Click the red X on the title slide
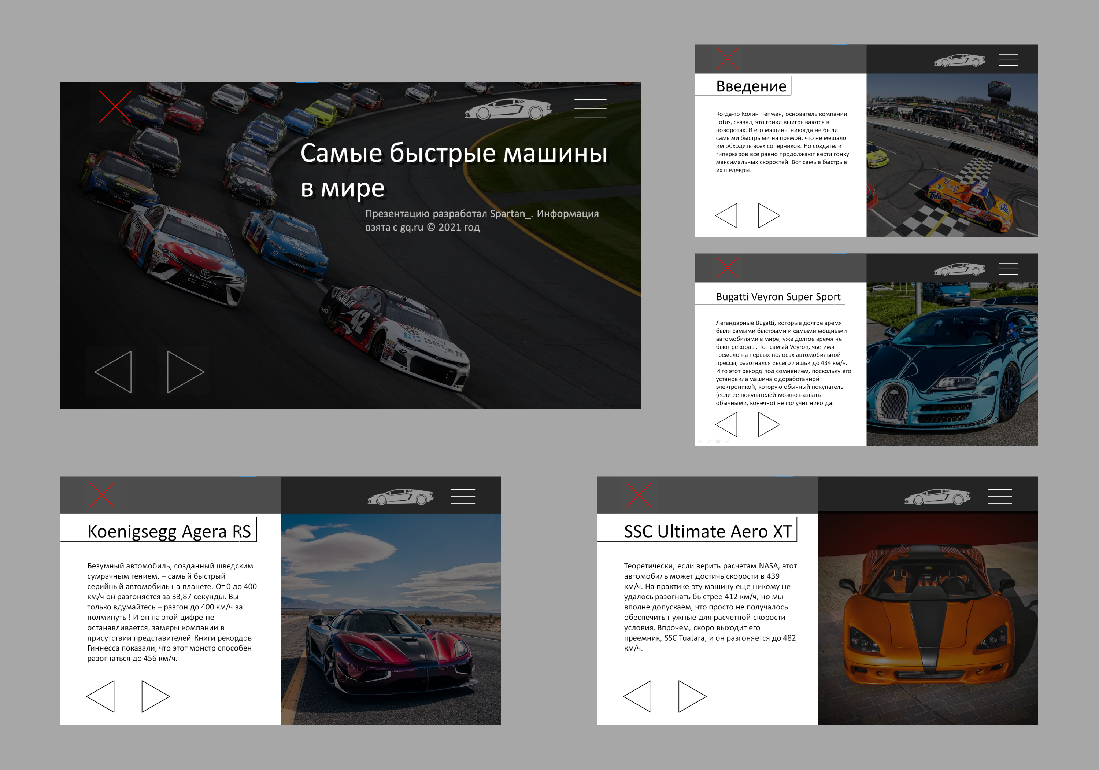The height and width of the screenshot is (770, 1099). pos(115,106)
